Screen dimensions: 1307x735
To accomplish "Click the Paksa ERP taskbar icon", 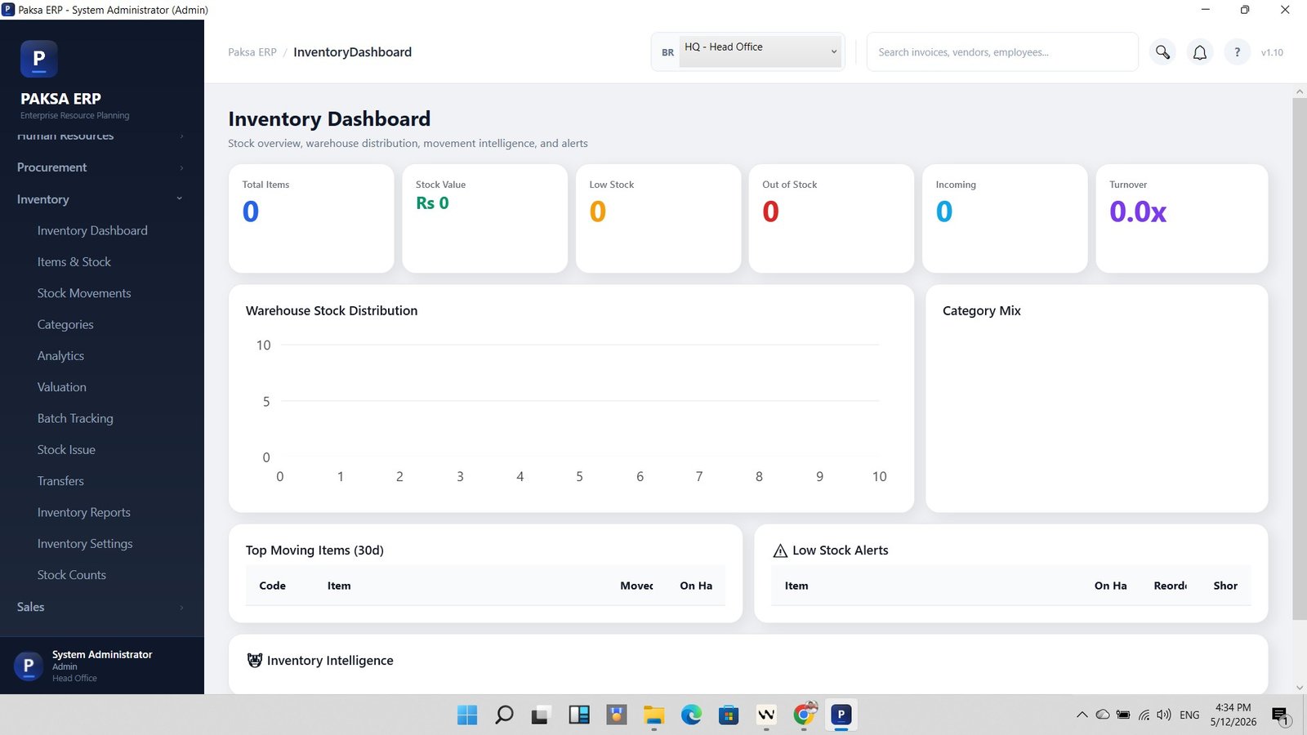I will coord(841,715).
